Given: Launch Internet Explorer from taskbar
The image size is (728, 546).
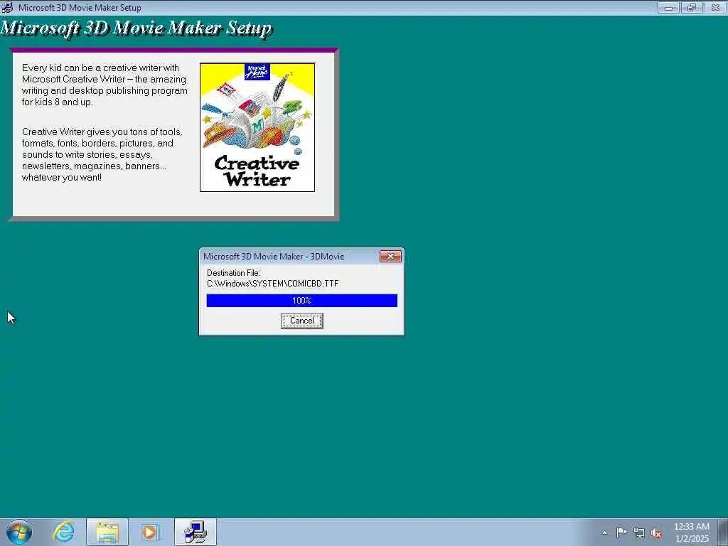Looking at the screenshot, I should coord(63,532).
